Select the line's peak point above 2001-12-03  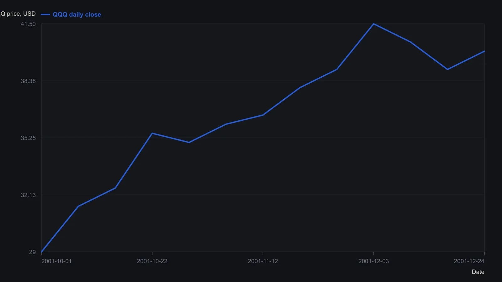tap(374, 24)
